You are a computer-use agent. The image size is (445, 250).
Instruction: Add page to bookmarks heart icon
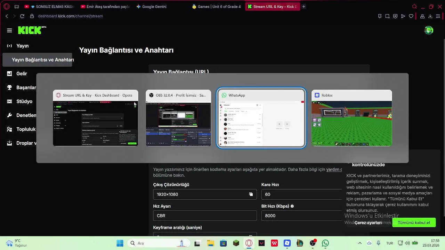click(x=411, y=16)
